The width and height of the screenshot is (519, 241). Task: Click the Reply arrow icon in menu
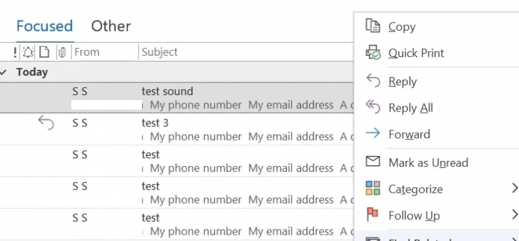point(373,80)
